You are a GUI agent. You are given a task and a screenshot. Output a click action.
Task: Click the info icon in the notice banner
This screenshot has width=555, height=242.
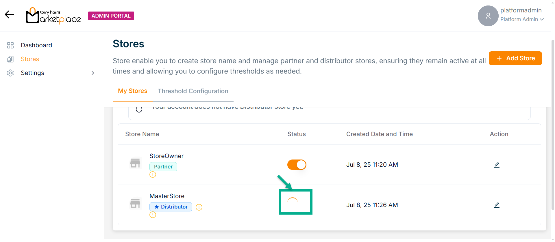139,109
